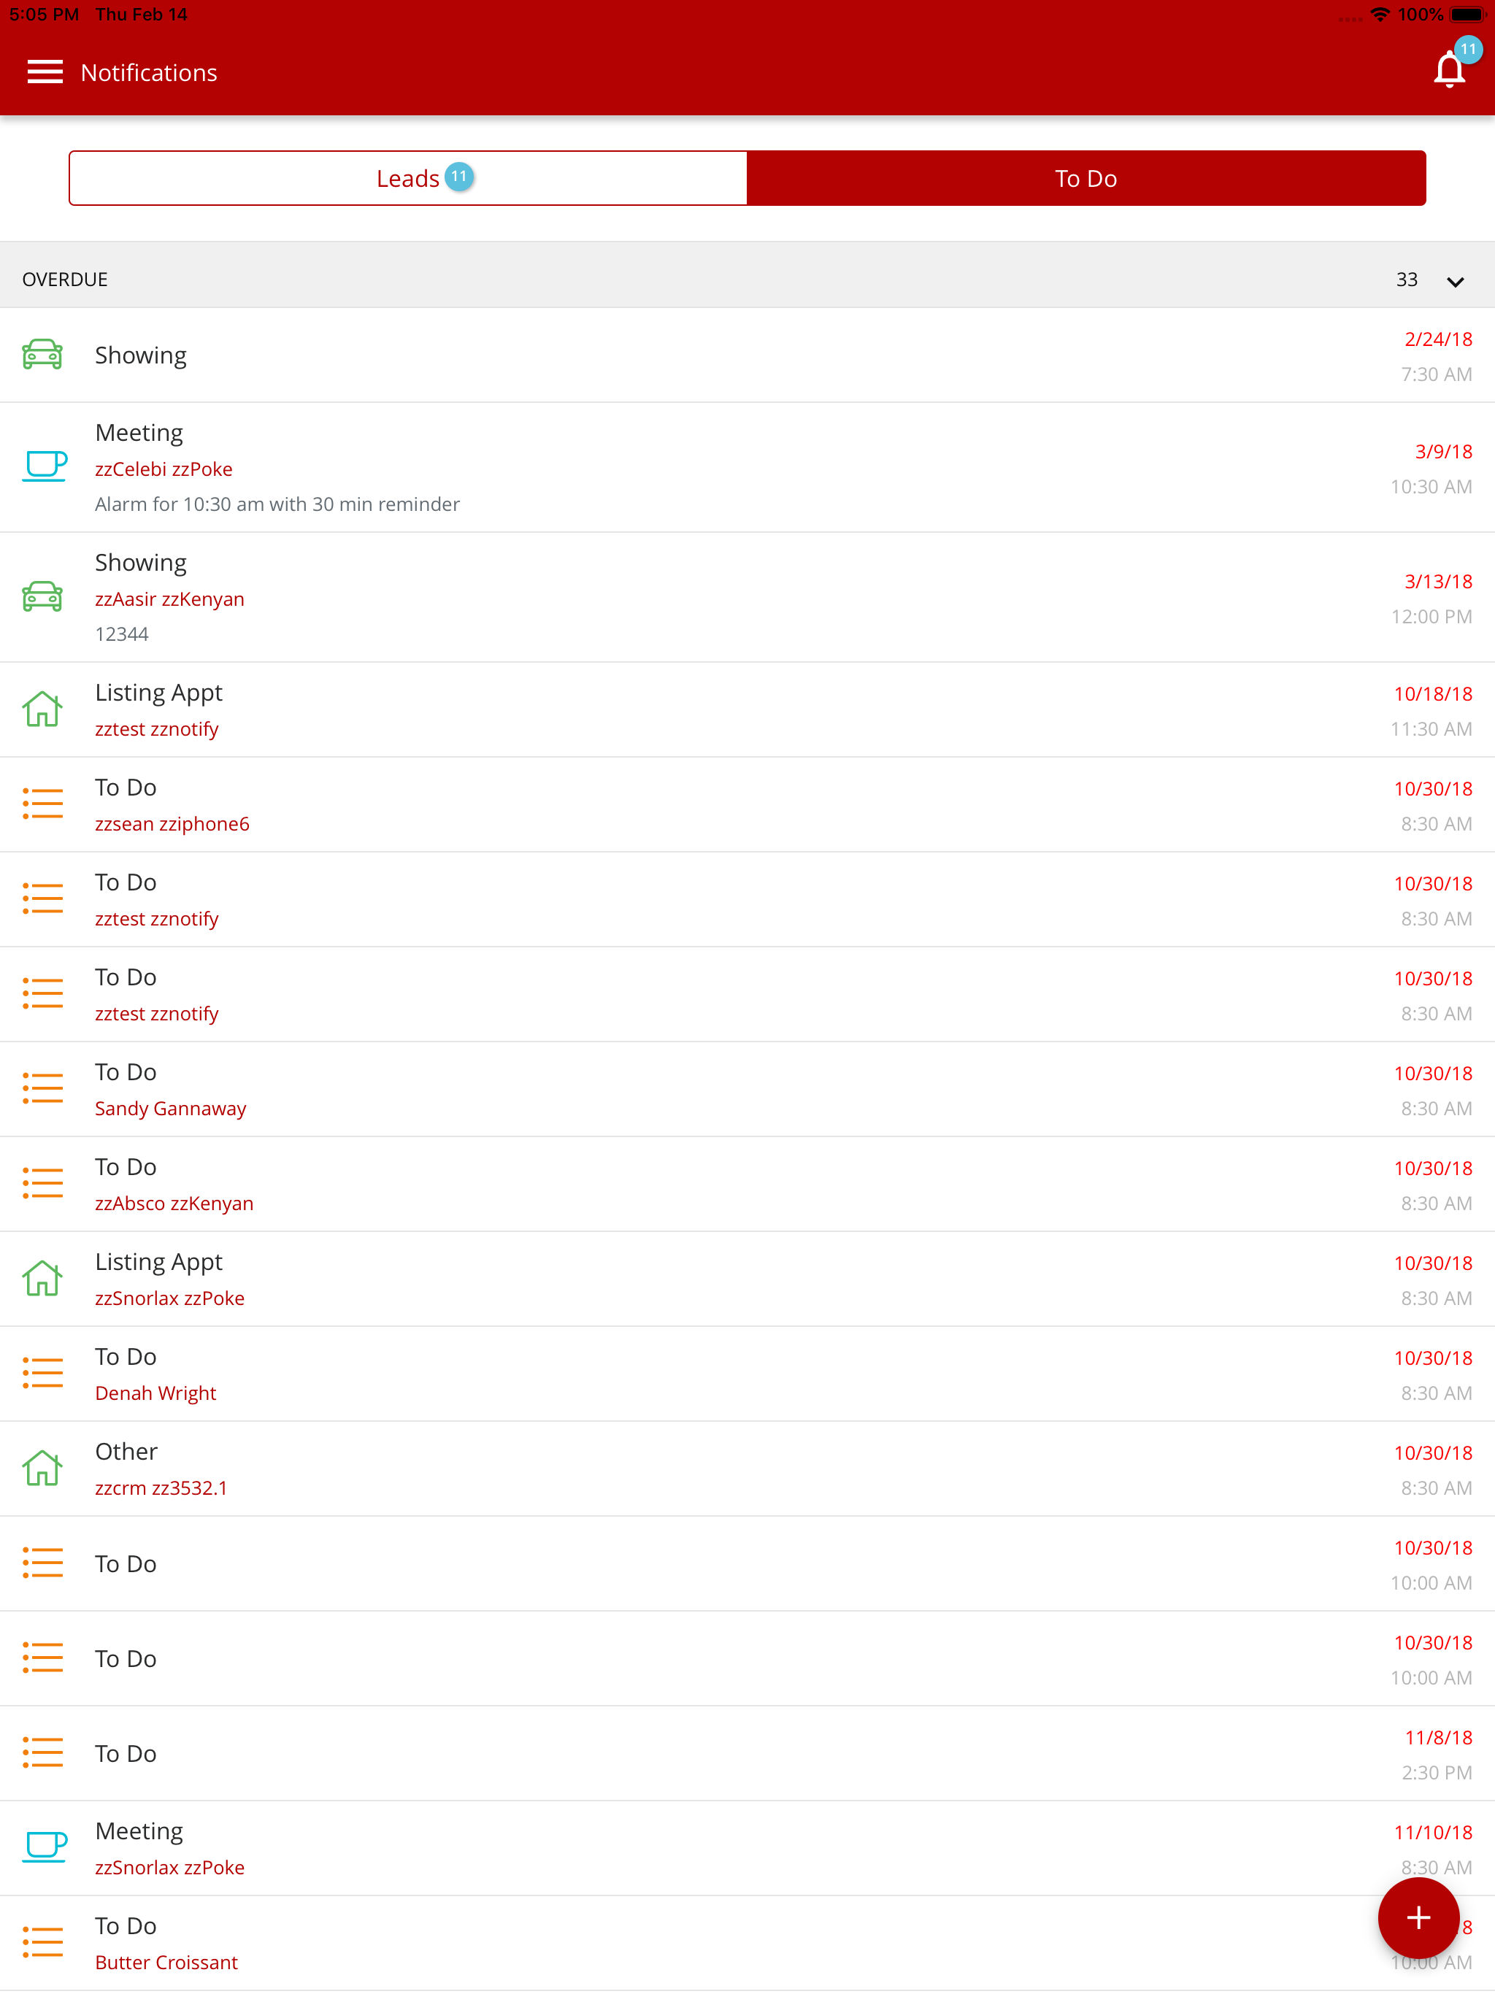Screen dimensions: 1495x1994
Task: Open Butter Croissant contact link
Action: point(167,1963)
